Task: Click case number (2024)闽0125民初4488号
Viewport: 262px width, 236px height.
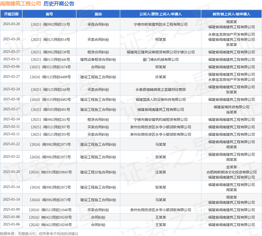Action: 50,77
